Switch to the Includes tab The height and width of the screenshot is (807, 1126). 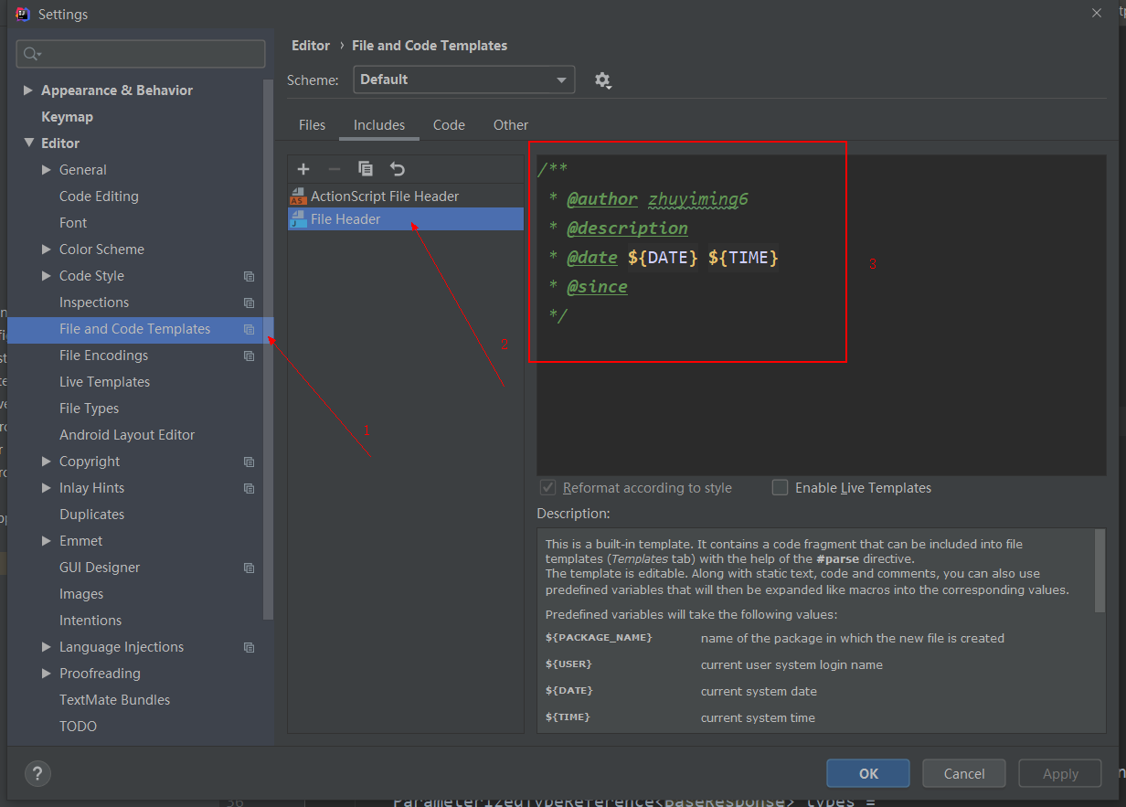click(379, 125)
